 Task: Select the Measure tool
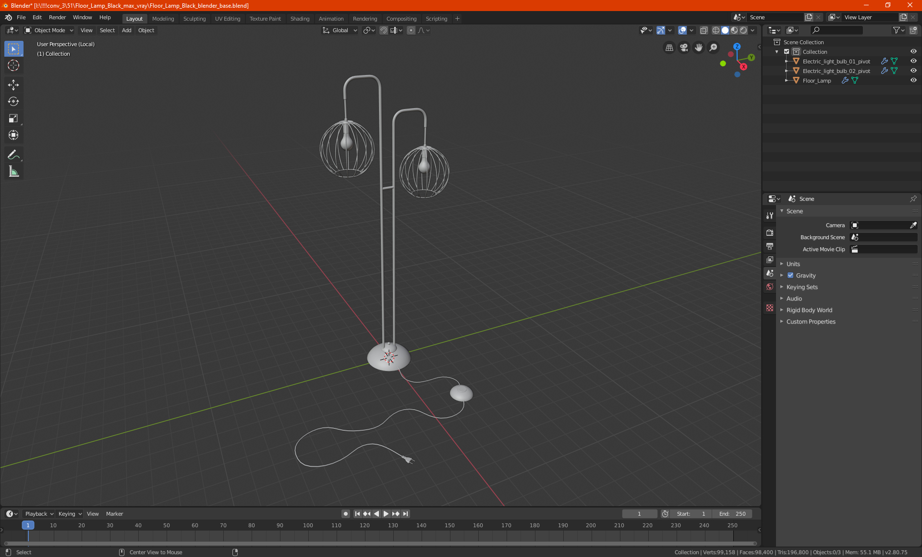[x=13, y=171]
